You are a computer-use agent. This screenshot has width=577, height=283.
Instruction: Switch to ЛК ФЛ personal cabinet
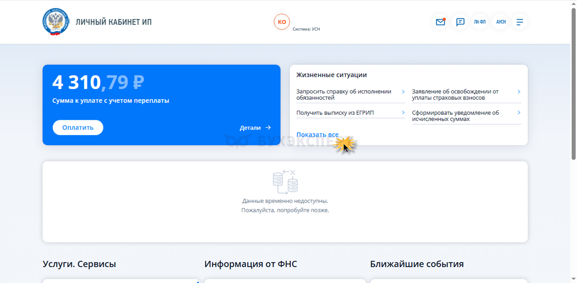coord(480,22)
